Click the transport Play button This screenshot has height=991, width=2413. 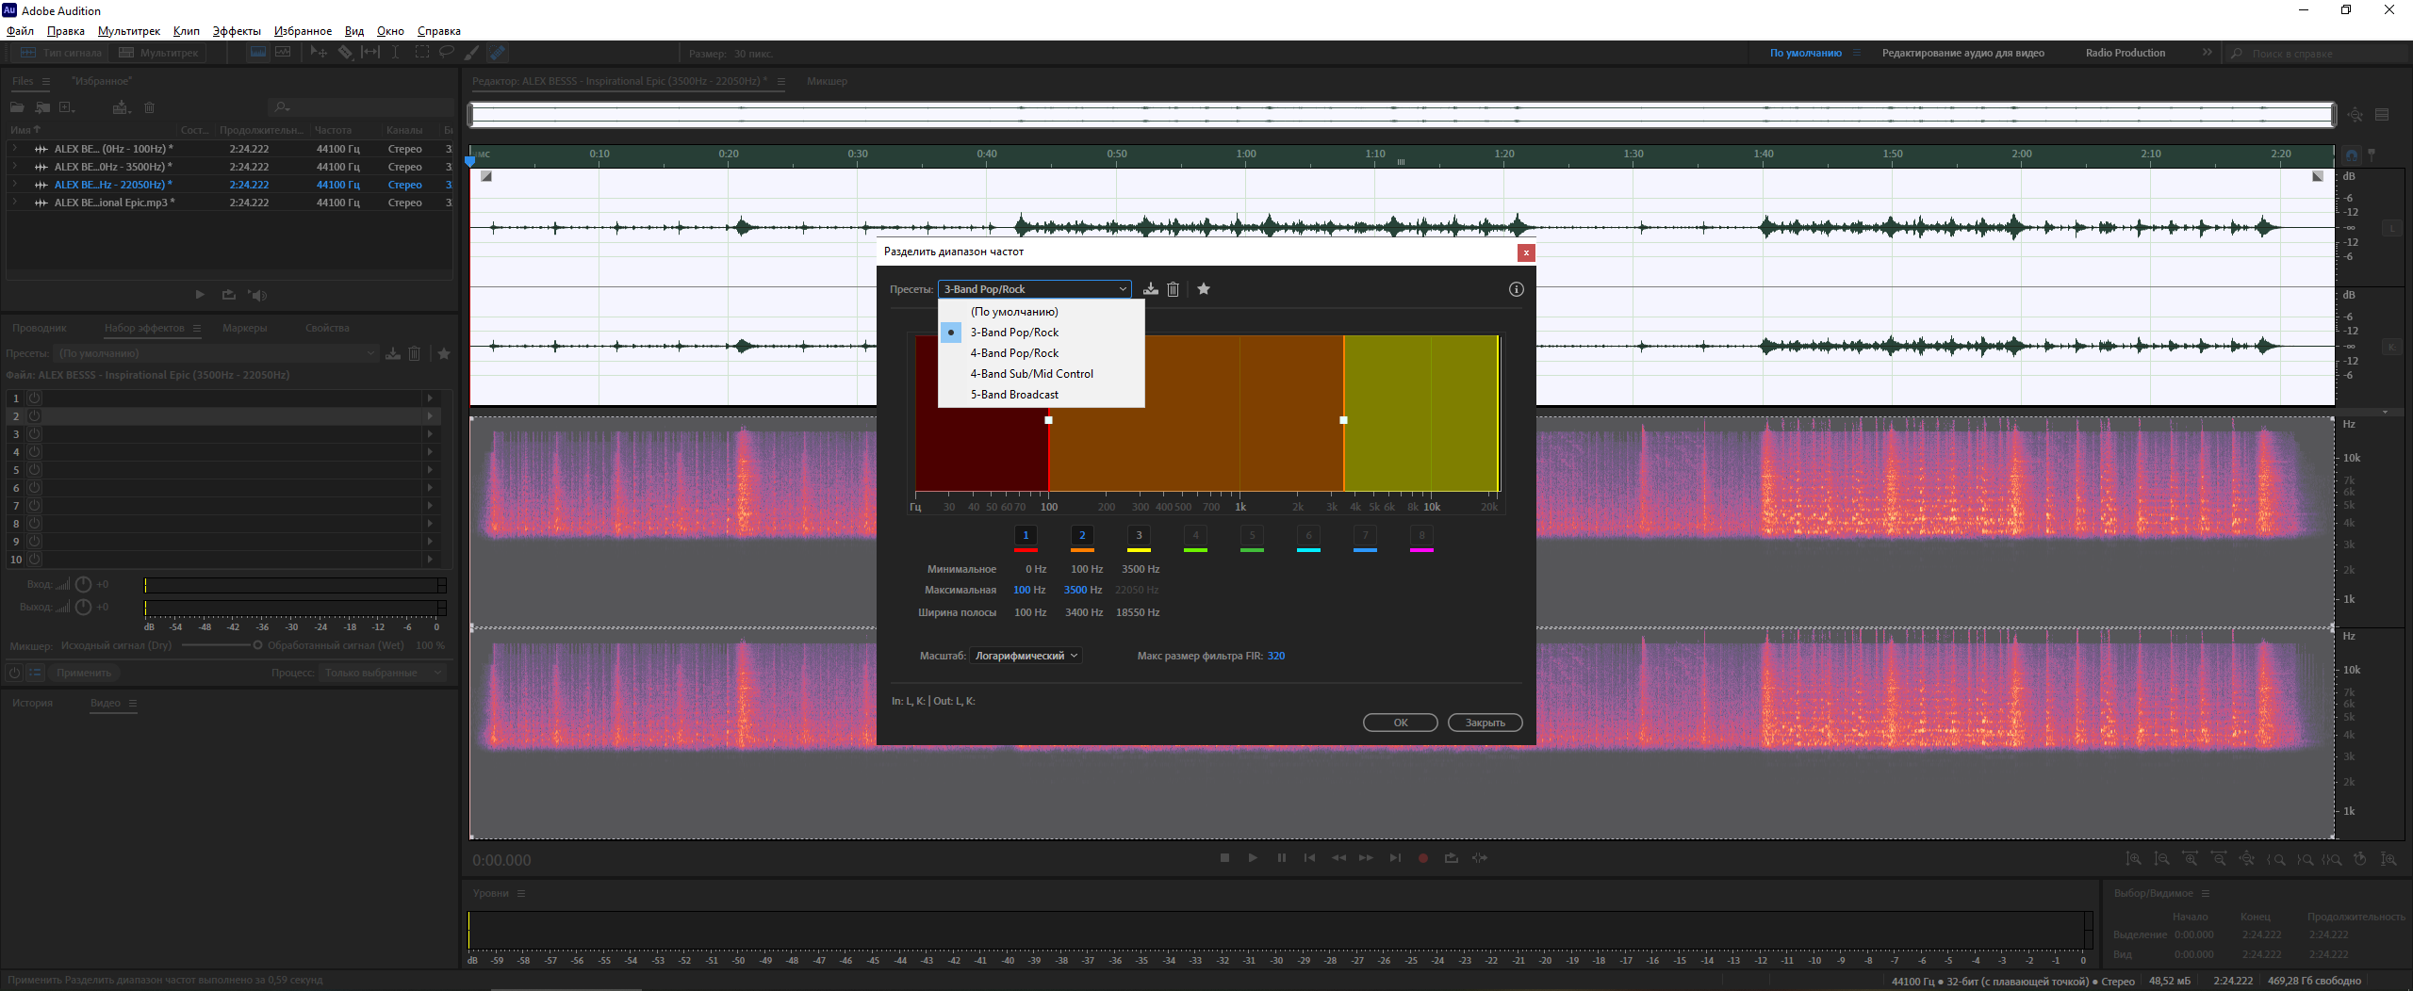tap(1253, 858)
